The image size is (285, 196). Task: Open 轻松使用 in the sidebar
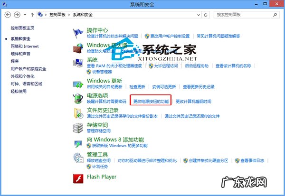click(x=19, y=91)
